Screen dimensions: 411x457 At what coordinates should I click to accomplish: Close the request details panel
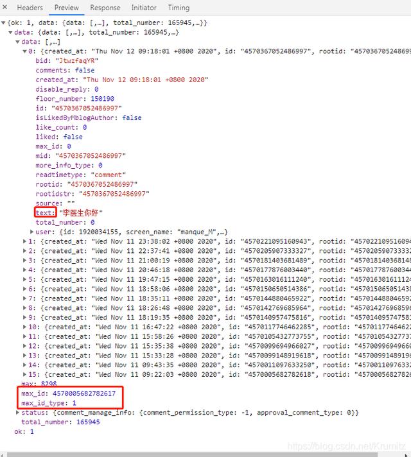[x=6, y=8]
